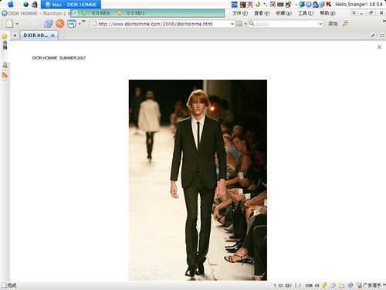Open the RSS feed icon in sidebar
386x290 pixels.
coord(5,75)
